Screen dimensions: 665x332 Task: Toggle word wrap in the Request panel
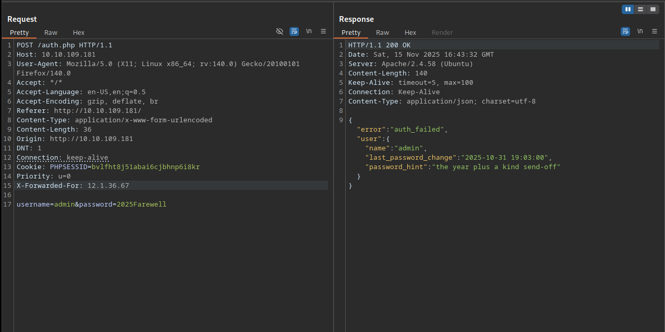[294, 31]
